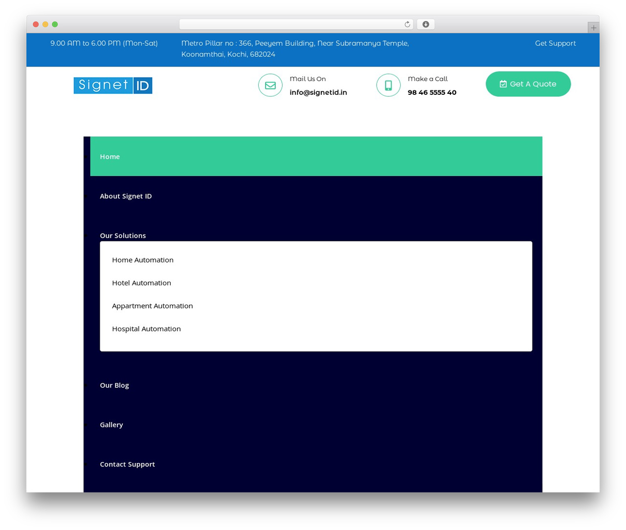The image size is (626, 530).
Task: Close the browser window with red button
Action: [x=36, y=24]
